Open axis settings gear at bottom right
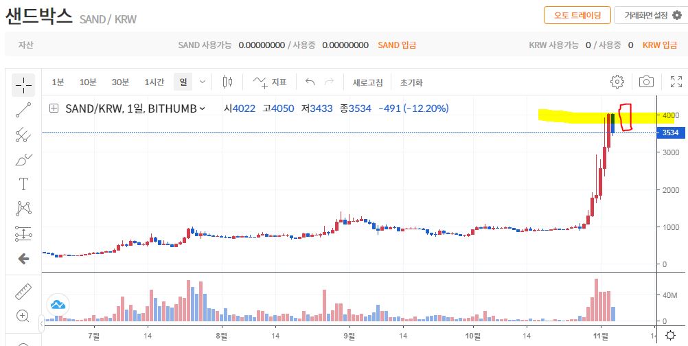Viewport: 688px width, 346px height. pyautogui.click(x=670, y=336)
